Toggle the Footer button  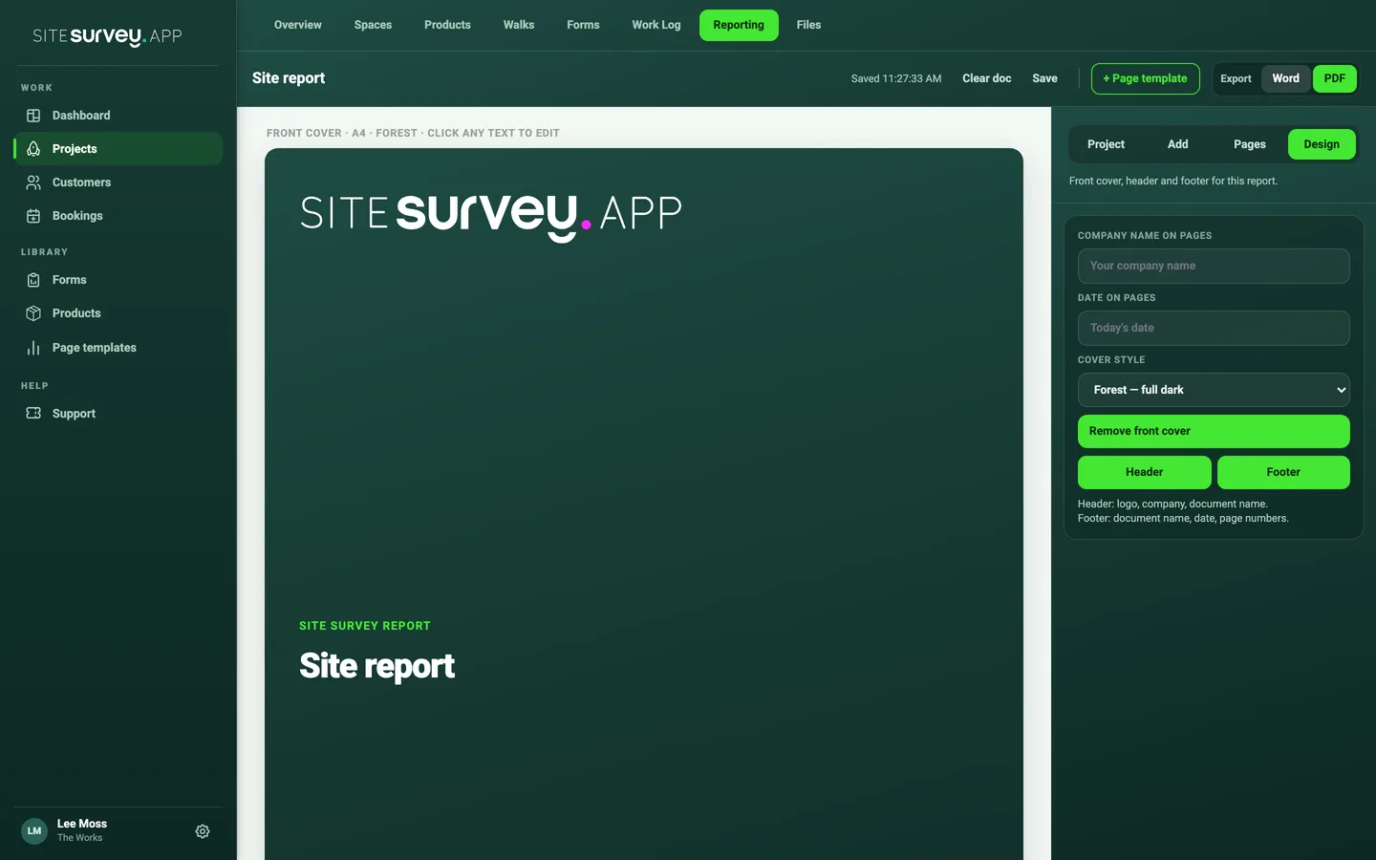pyautogui.click(x=1283, y=472)
